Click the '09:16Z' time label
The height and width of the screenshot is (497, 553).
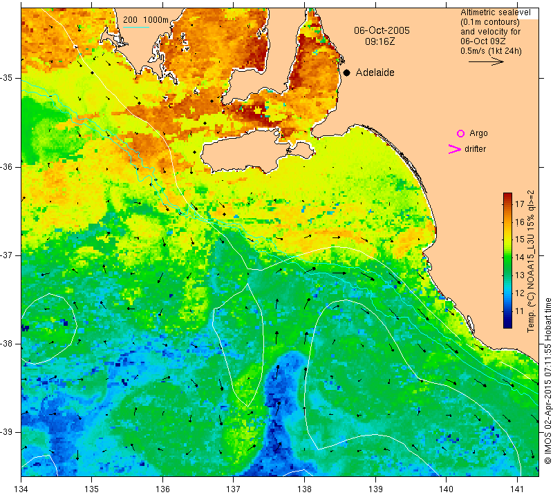[x=379, y=41]
